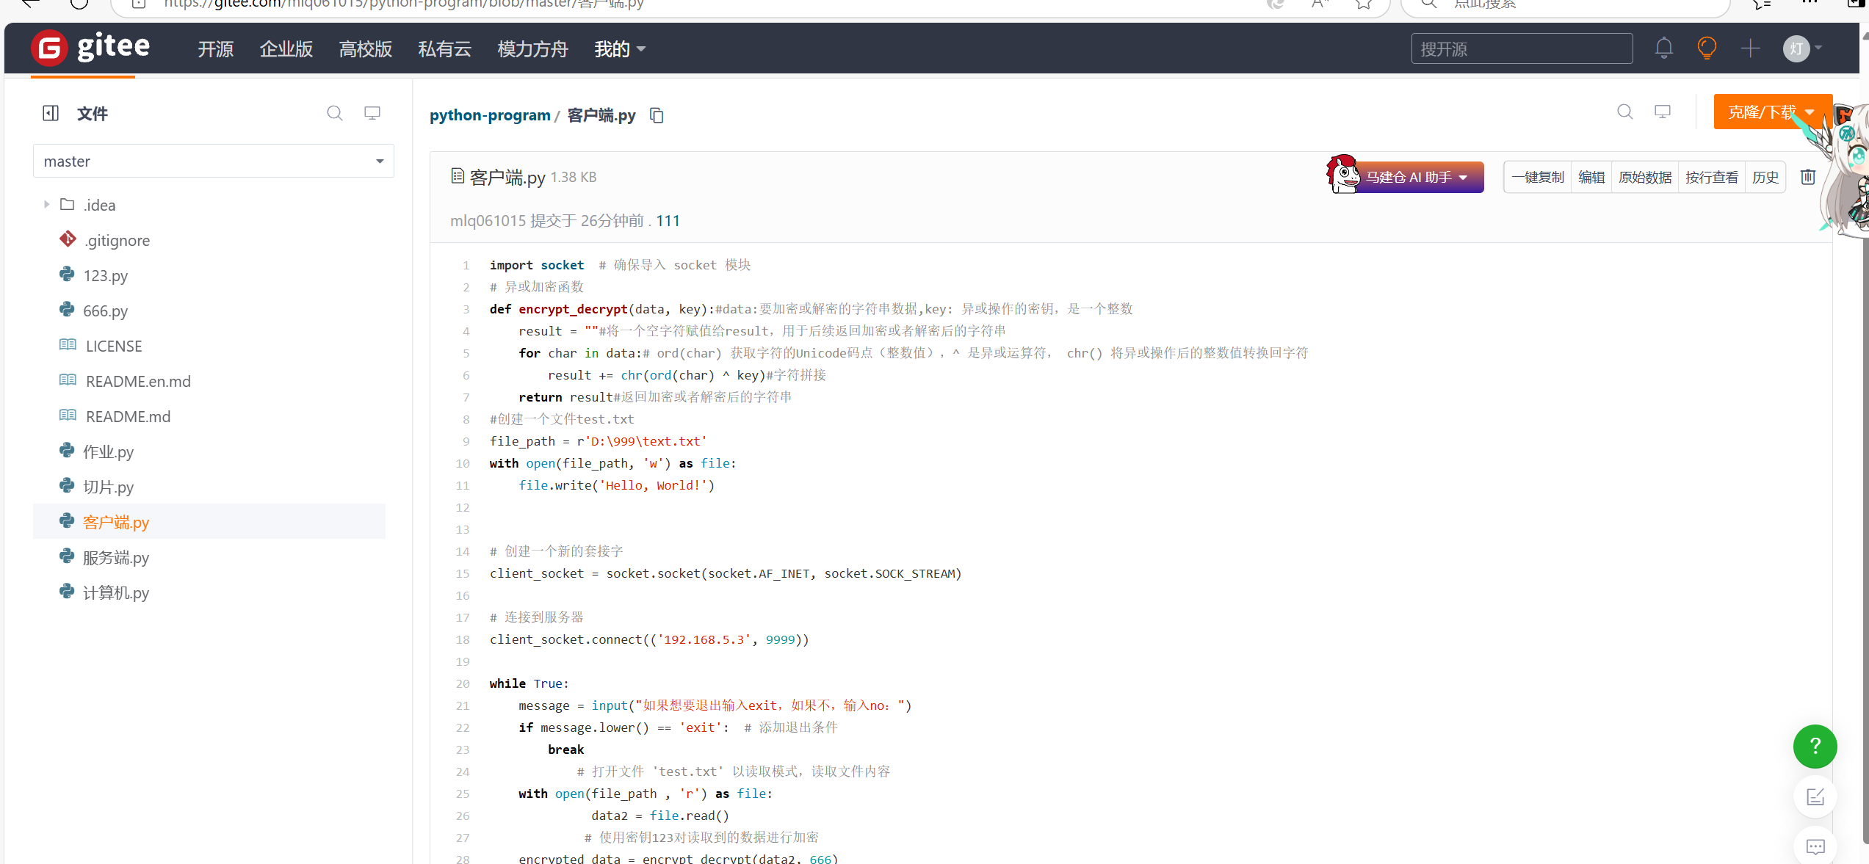1869x864 pixels.
Task: Copy file path with the clipboard icon
Action: point(657,115)
